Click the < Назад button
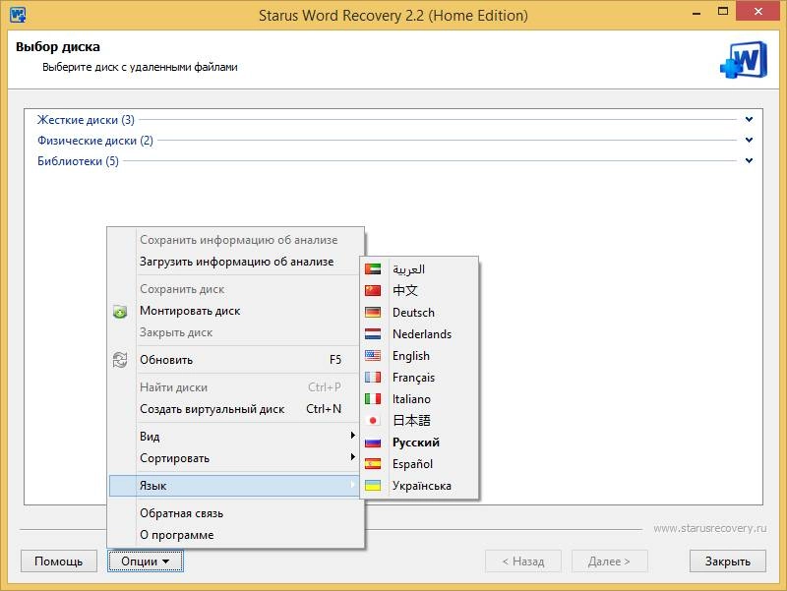The height and width of the screenshot is (591, 787). click(x=523, y=561)
